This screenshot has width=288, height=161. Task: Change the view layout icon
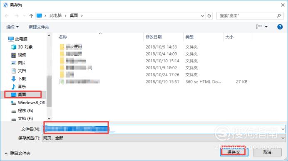tap(259, 27)
